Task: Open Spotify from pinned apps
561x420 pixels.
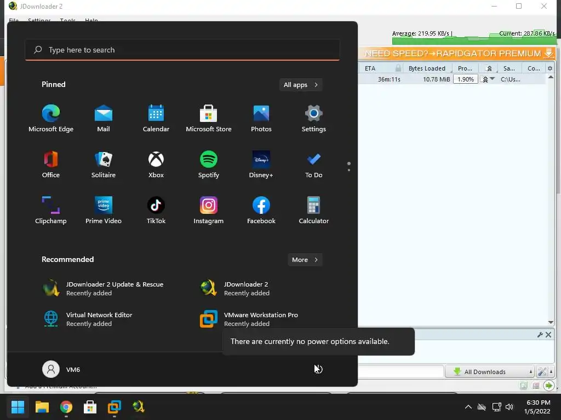Action: pyautogui.click(x=209, y=164)
